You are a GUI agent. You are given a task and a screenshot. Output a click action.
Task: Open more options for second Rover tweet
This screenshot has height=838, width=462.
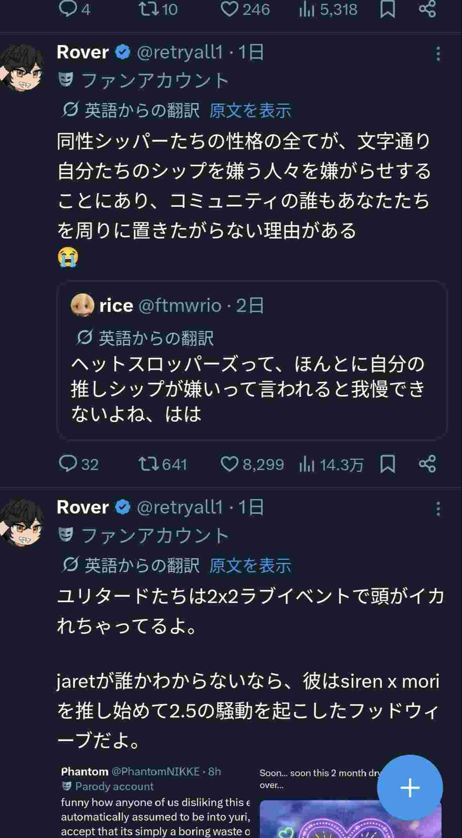438,508
